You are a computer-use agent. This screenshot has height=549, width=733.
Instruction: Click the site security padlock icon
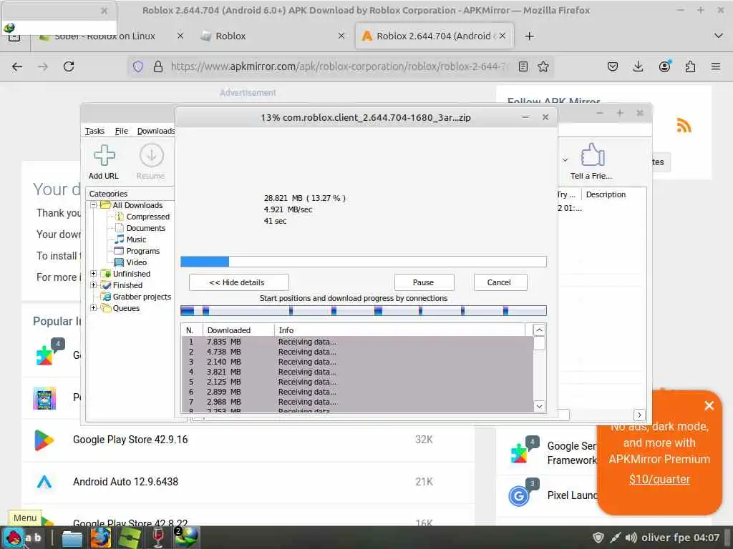click(x=158, y=66)
